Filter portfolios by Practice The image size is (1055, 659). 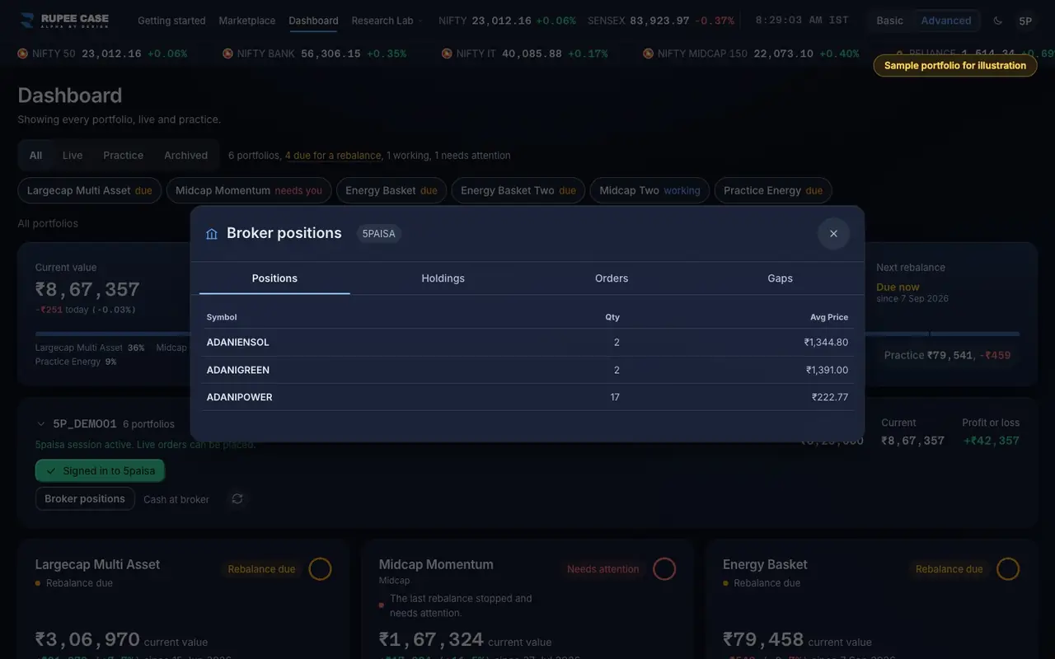tap(123, 156)
